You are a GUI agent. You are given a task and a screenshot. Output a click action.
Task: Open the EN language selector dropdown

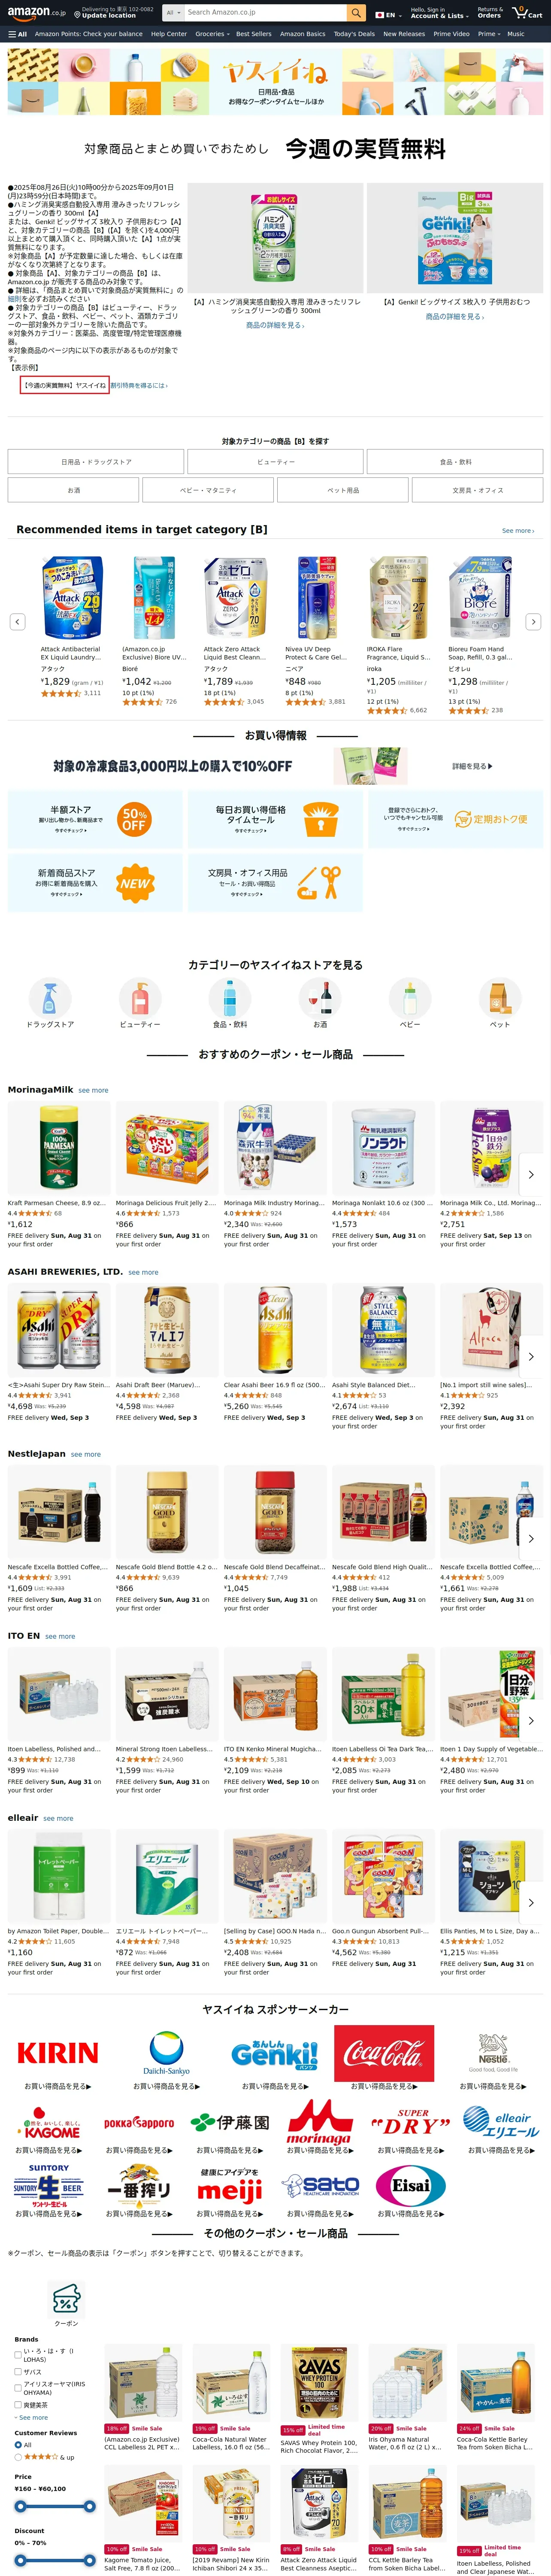388,15
